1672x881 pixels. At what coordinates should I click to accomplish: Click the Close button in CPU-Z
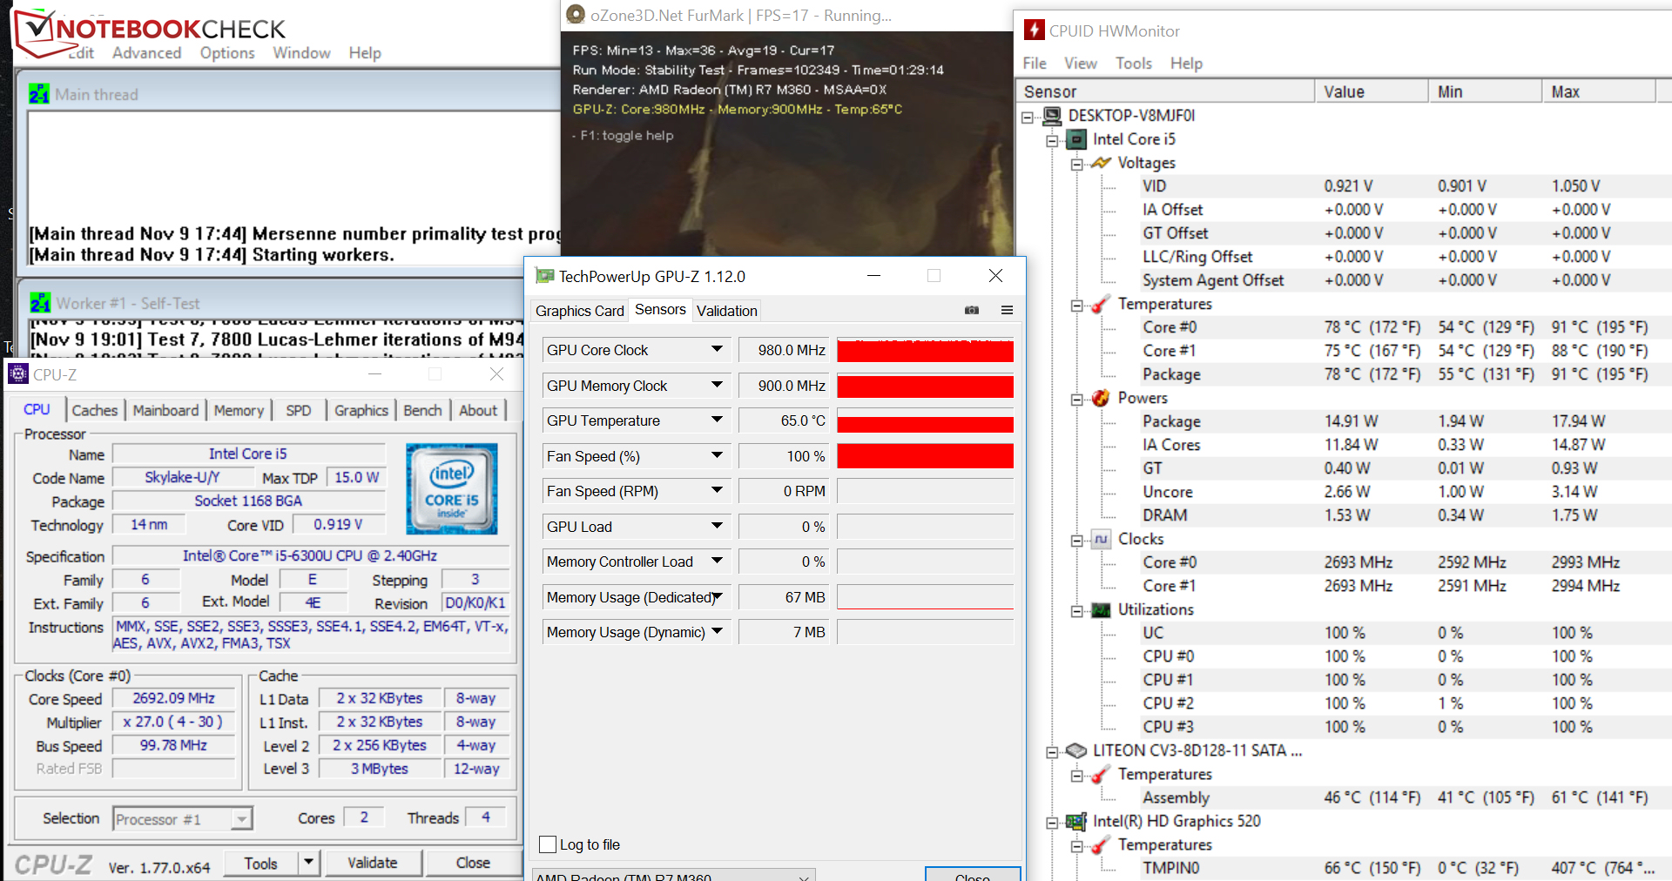coord(473,863)
